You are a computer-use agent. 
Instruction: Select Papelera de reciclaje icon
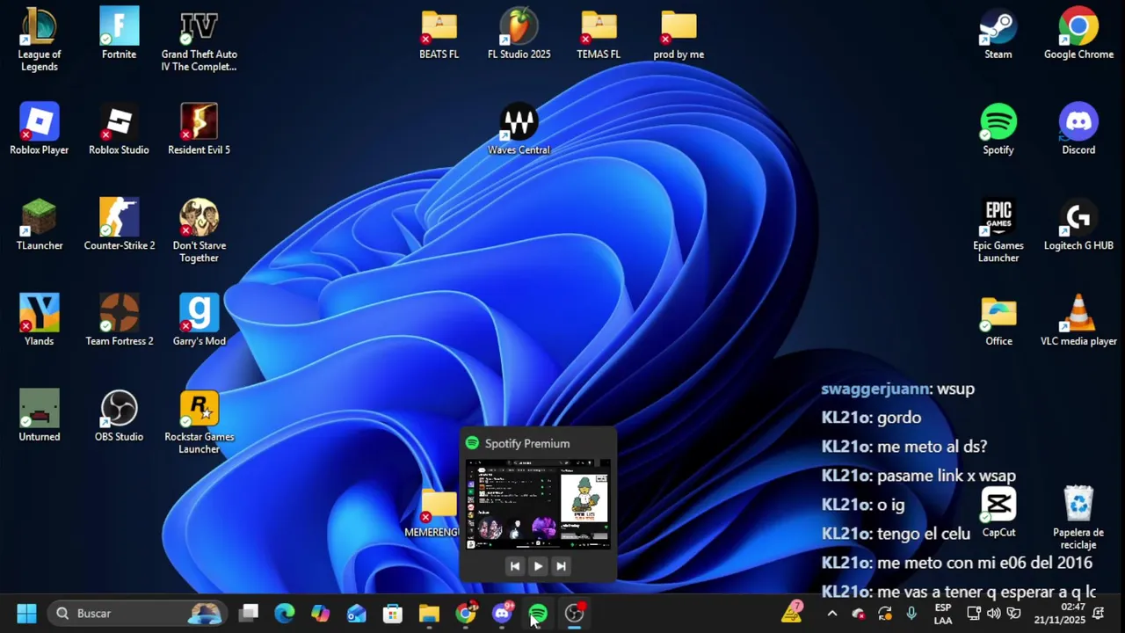click(1078, 518)
